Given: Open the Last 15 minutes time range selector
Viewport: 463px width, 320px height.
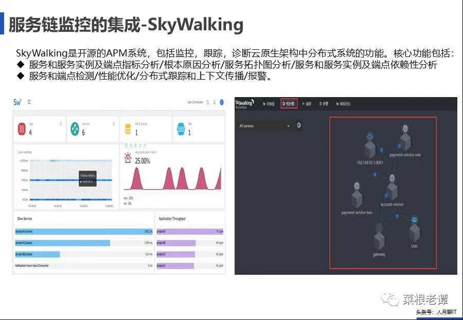Looking at the screenshot, I should [x=195, y=102].
